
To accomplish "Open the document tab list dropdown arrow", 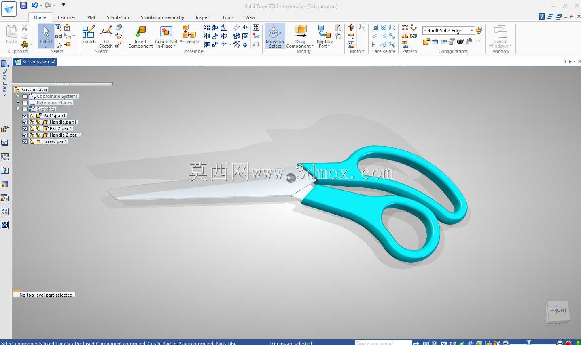I will 575,61.
